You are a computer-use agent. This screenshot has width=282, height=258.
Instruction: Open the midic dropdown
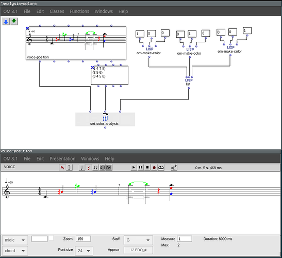pyautogui.click(x=15, y=240)
